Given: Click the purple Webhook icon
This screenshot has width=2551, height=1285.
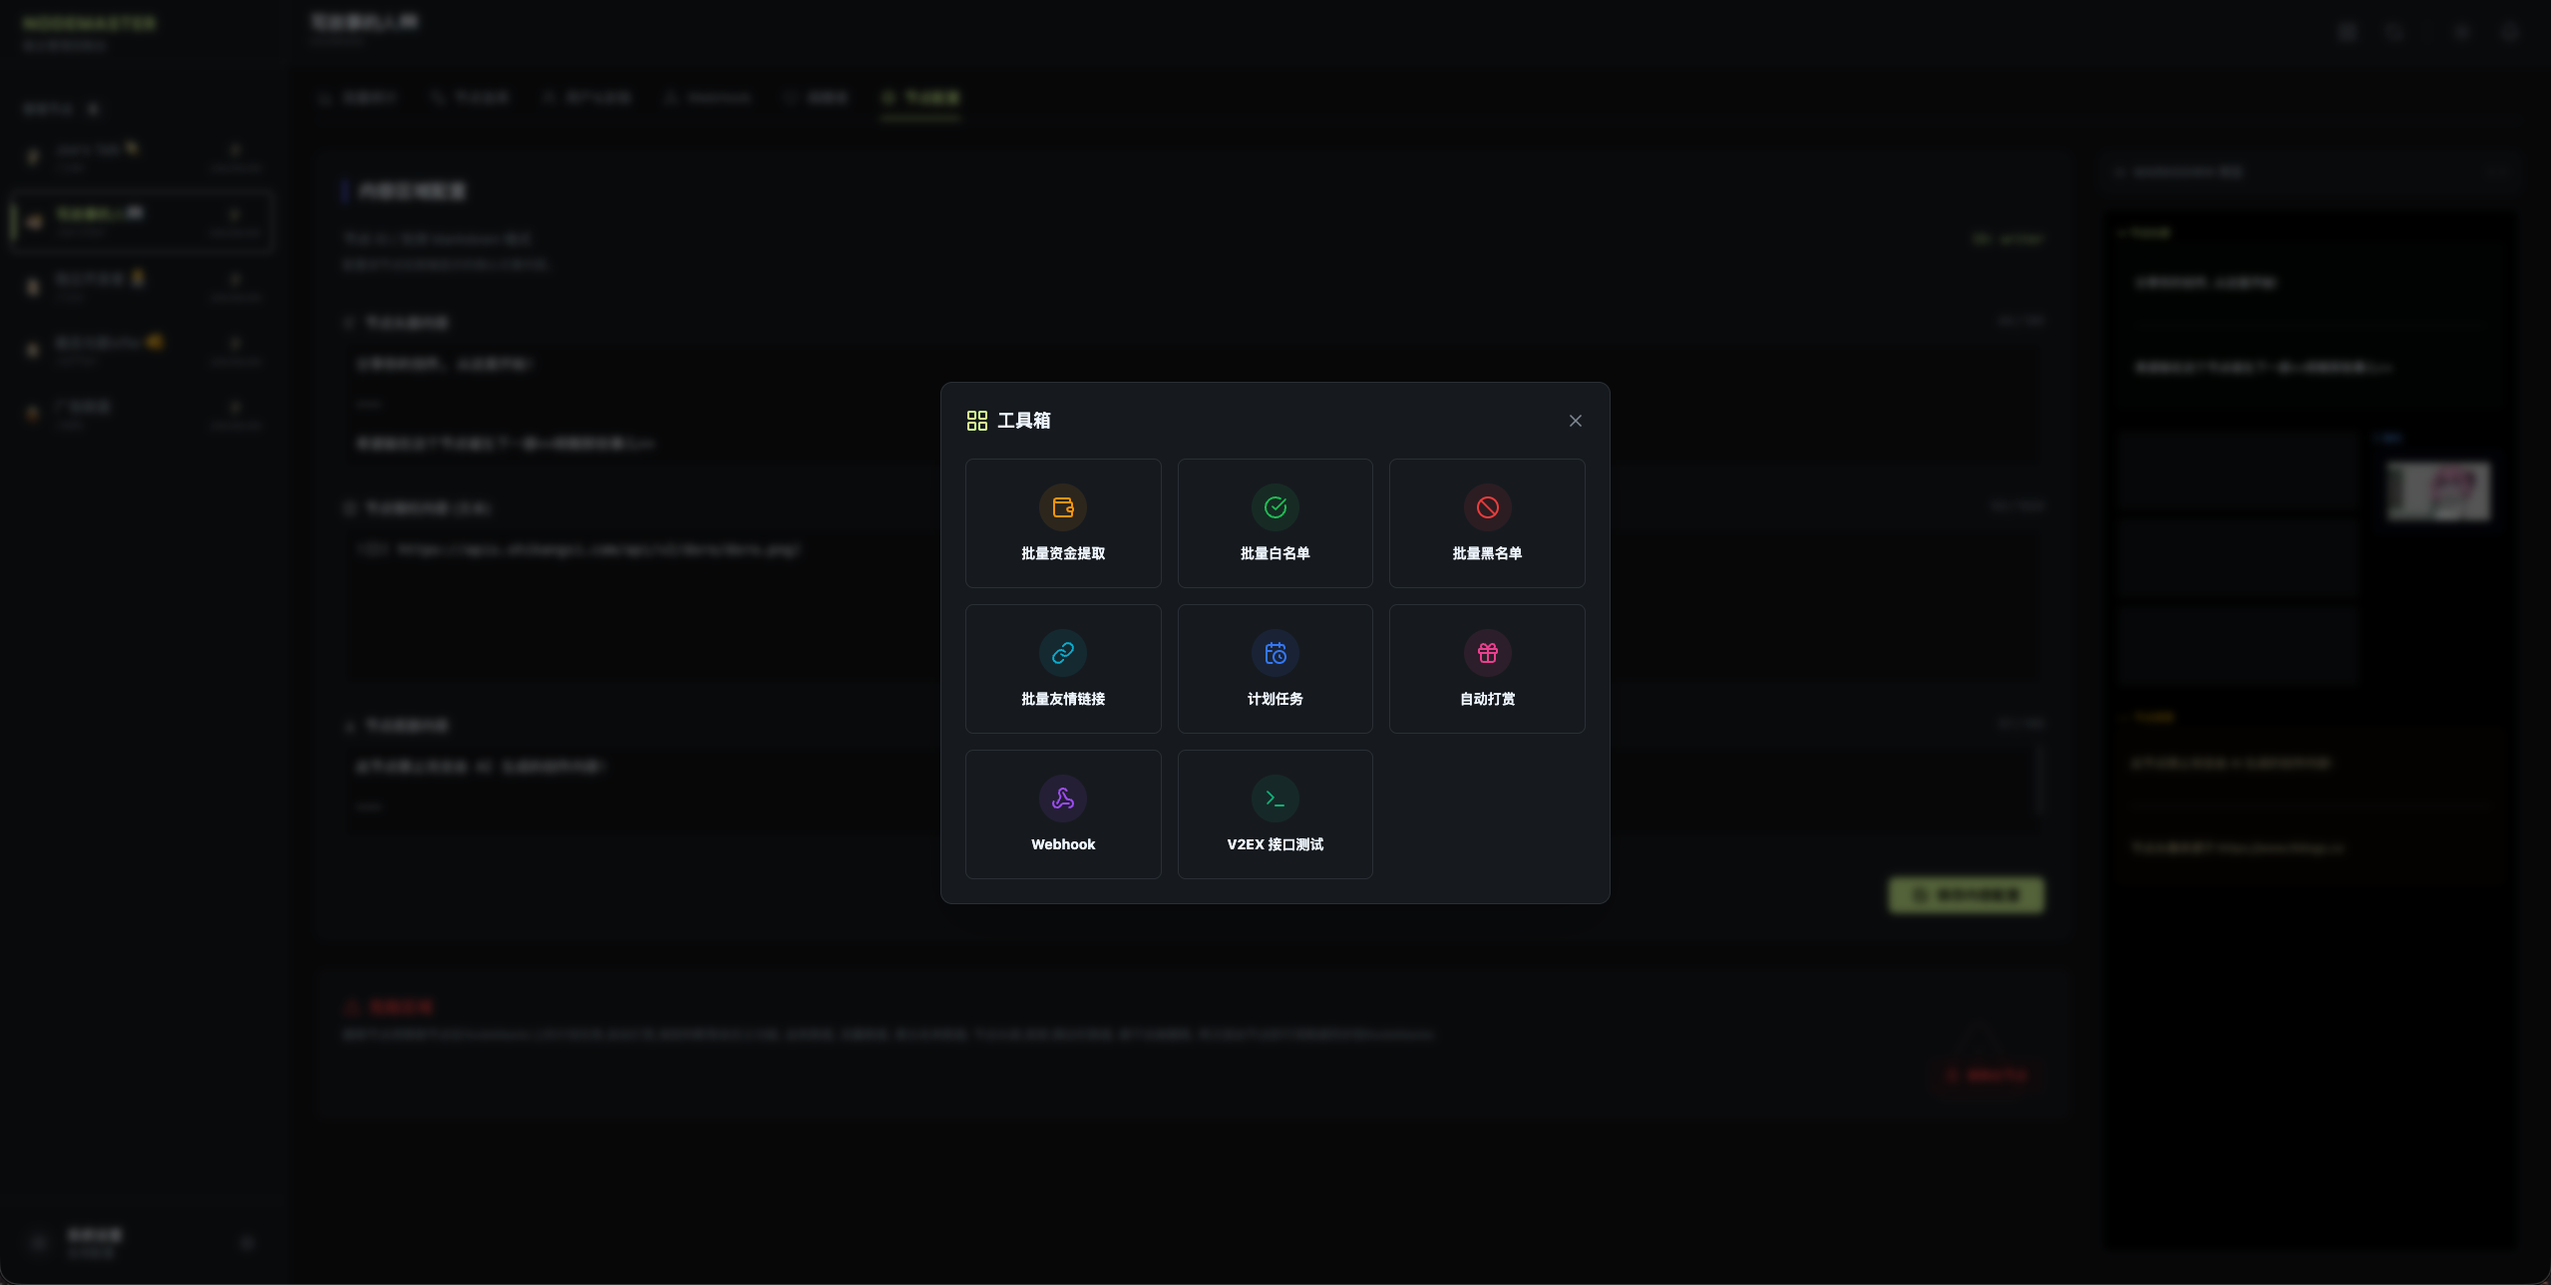Looking at the screenshot, I should coord(1063,799).
